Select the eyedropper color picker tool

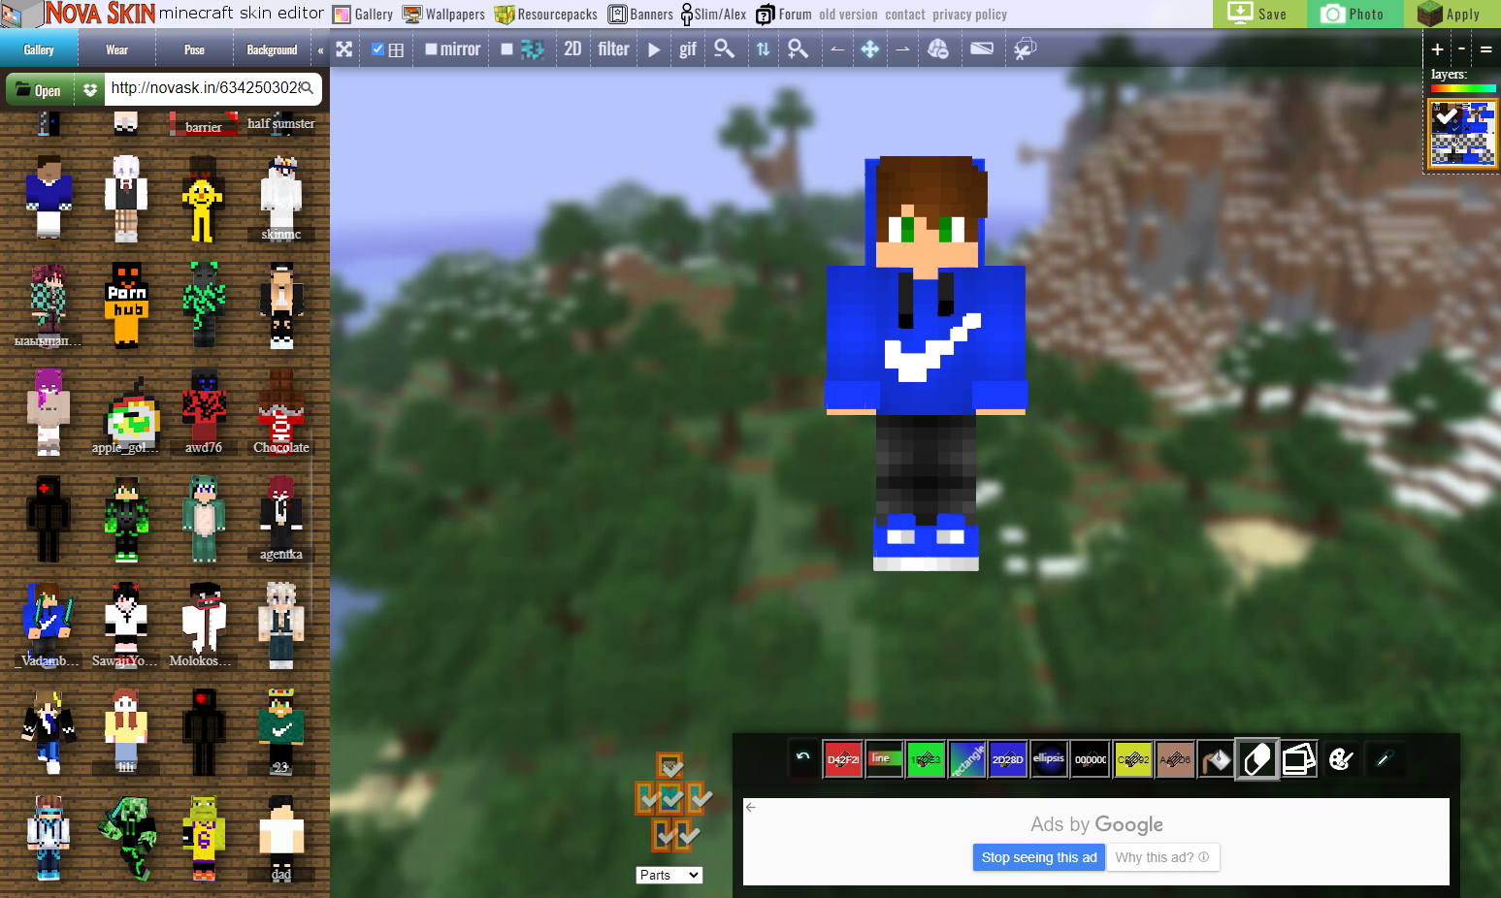coord(1384,760)
